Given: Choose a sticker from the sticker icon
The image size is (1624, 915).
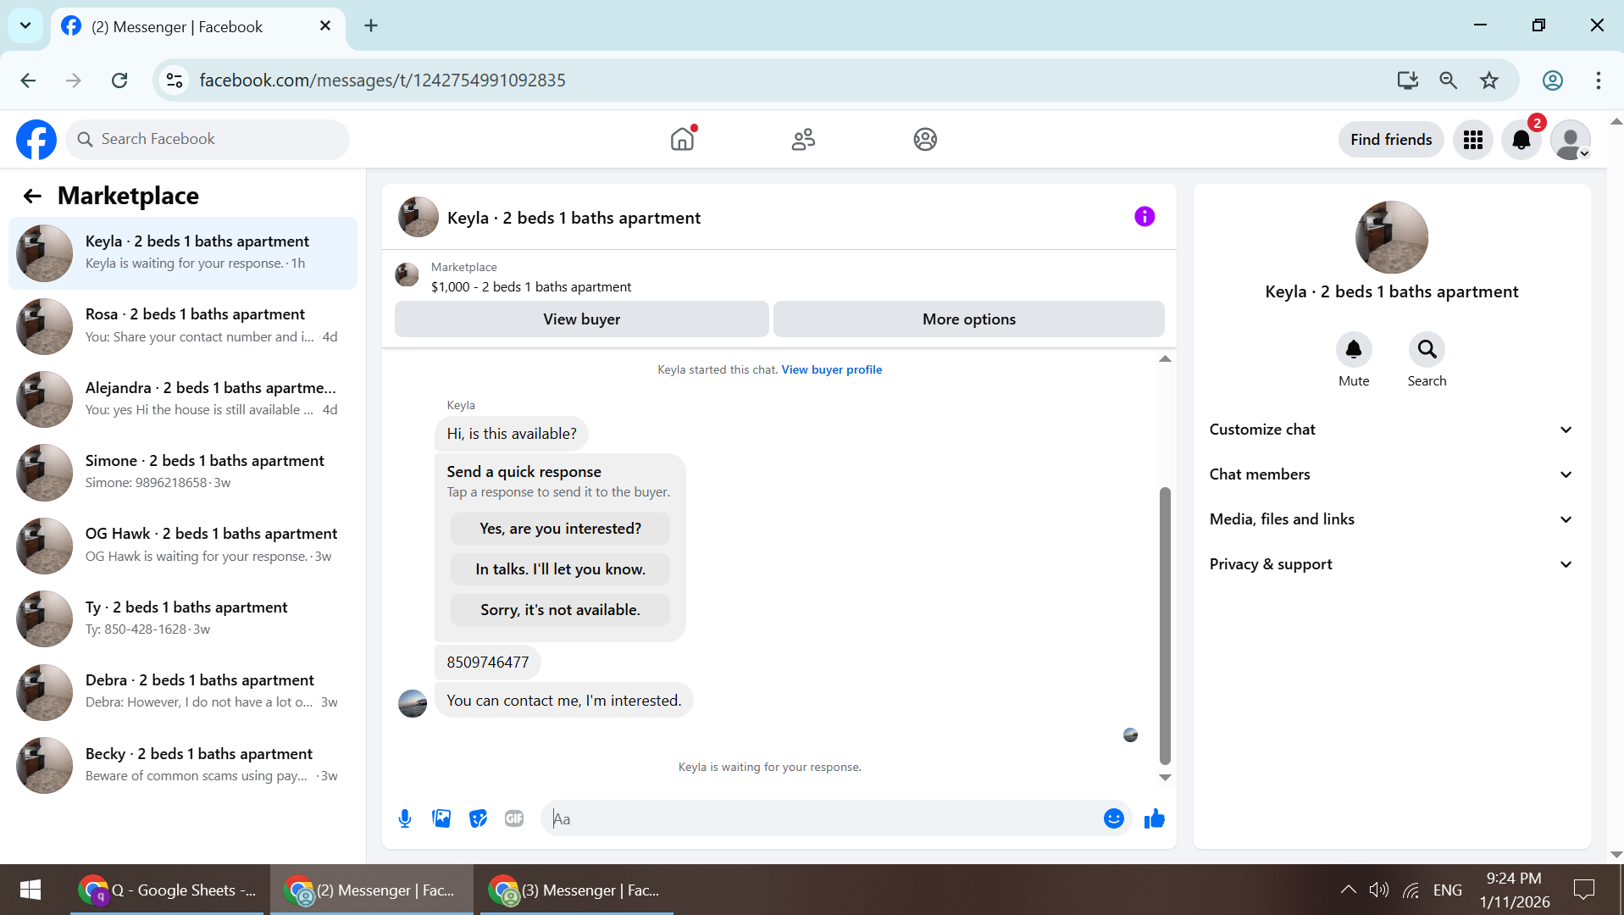Looking at the screenshot, I should [x=479, y=818].
